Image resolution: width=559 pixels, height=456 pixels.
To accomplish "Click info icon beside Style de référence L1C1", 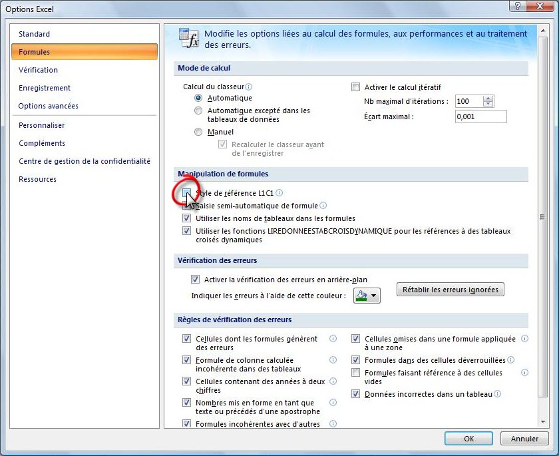I will coord(279,193).
